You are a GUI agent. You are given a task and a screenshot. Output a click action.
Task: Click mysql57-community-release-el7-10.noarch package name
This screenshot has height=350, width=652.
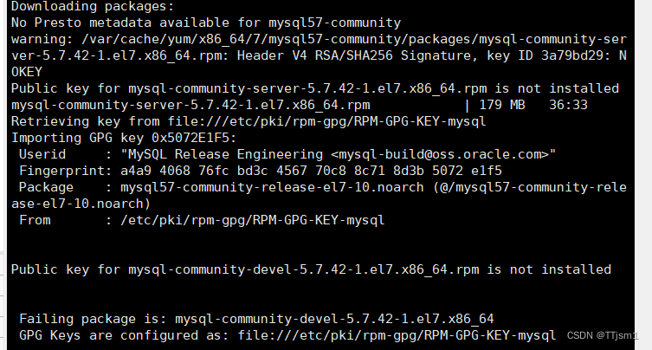[272, 187]
